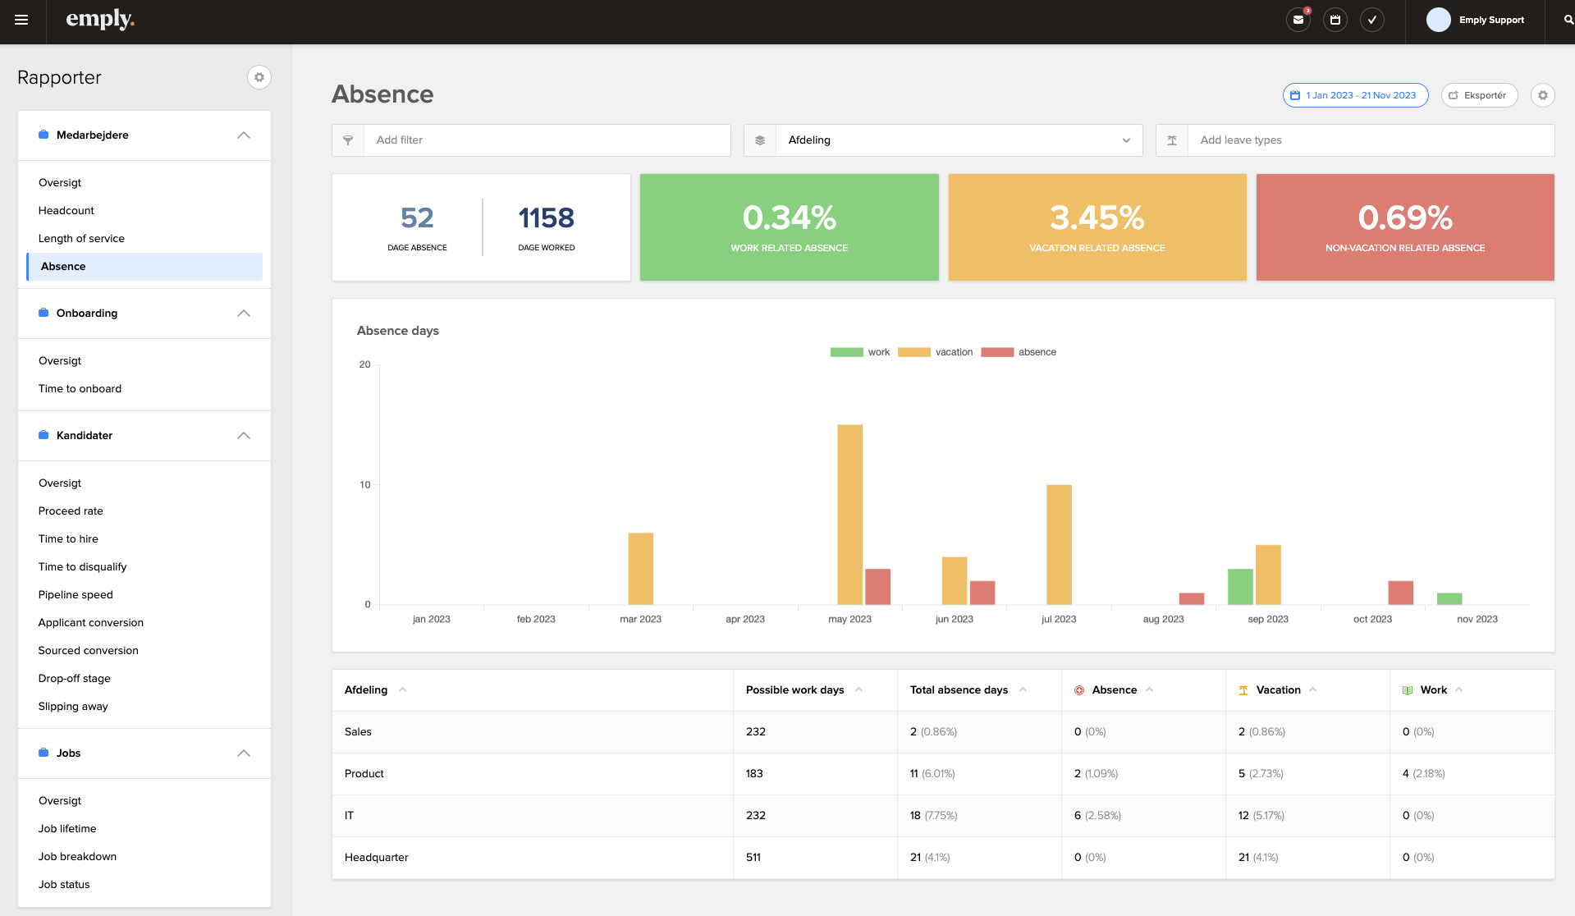Toggle the absence series in chart legend

point(1018,352)
